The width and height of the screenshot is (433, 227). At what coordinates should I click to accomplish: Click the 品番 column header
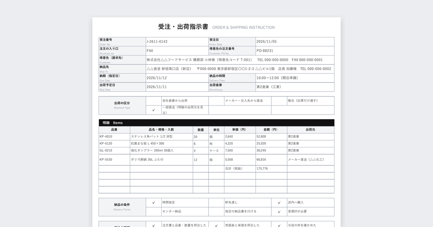[114, 130]
